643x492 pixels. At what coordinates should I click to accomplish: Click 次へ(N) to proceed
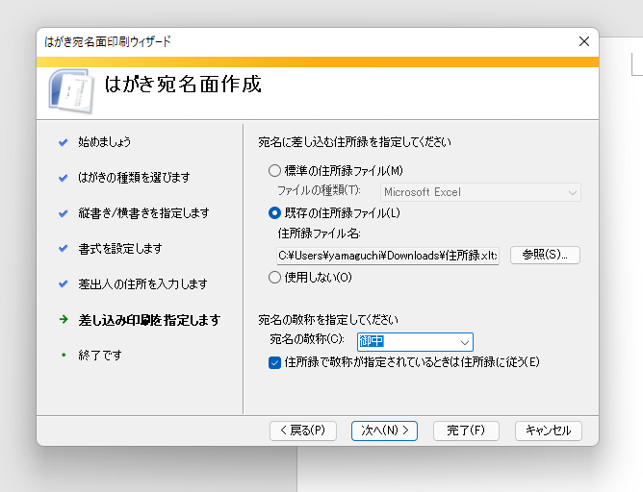point(384,430)
